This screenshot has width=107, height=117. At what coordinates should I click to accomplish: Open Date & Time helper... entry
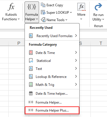coord(52,94)
